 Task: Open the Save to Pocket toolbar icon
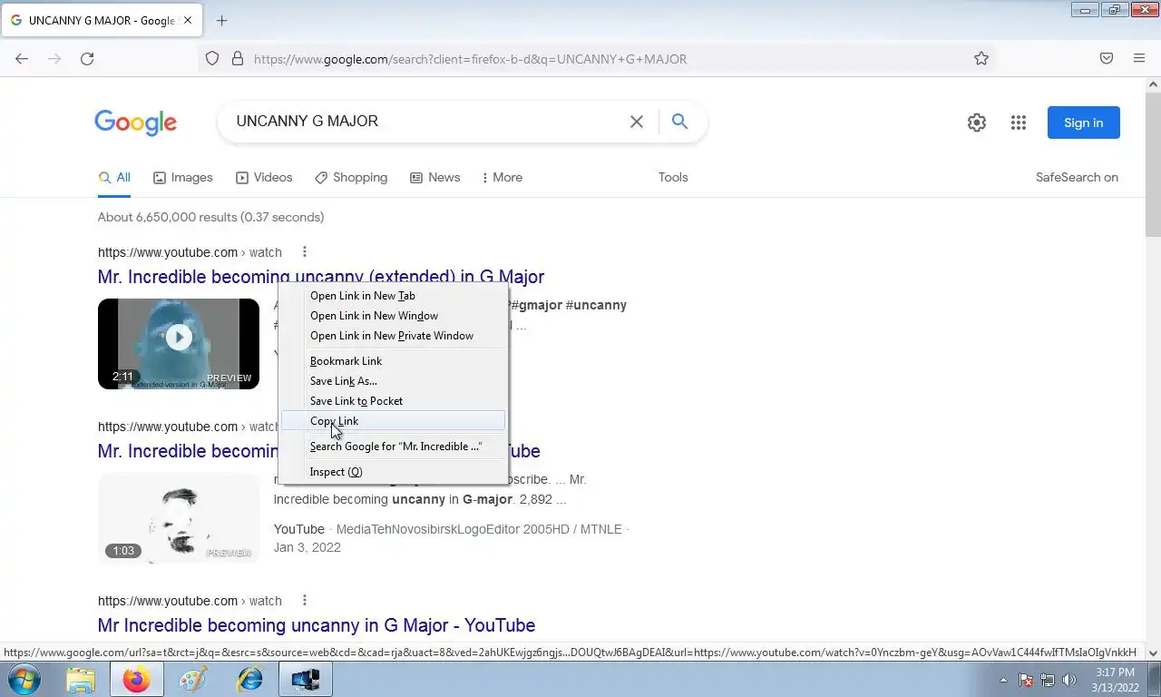pyautogui.click(x=1107, y=58)
